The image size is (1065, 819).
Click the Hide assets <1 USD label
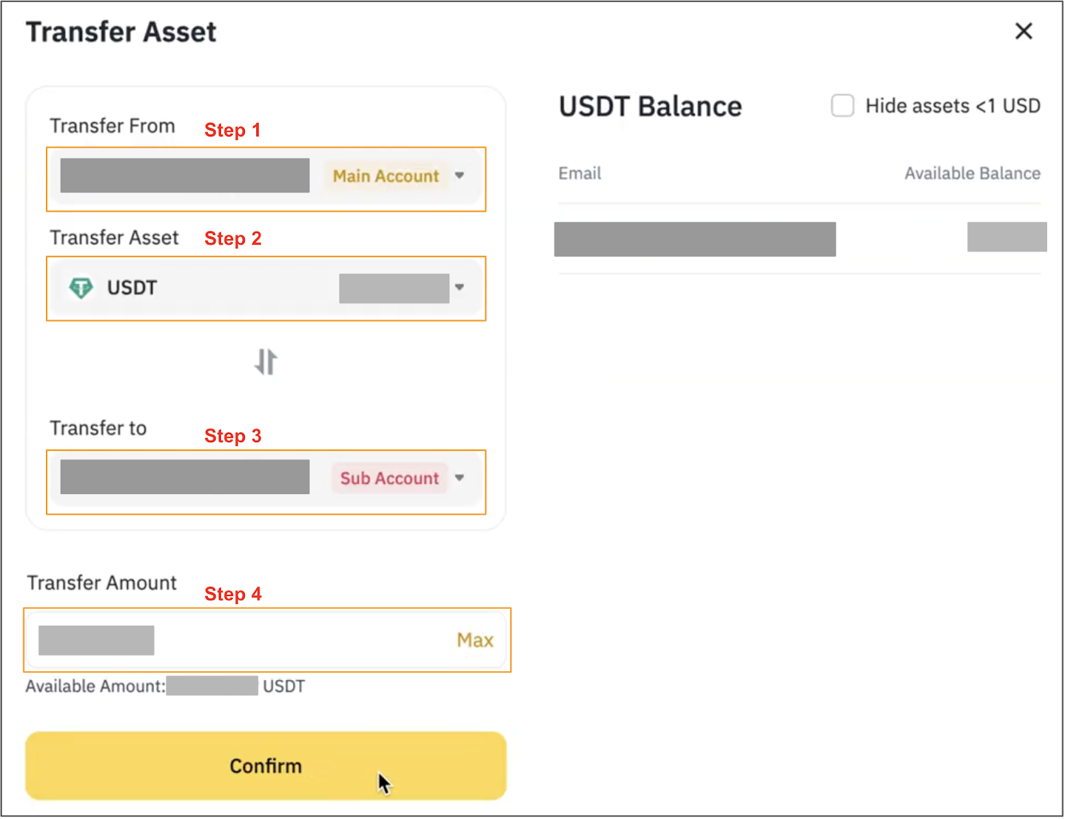click(953, 106)
